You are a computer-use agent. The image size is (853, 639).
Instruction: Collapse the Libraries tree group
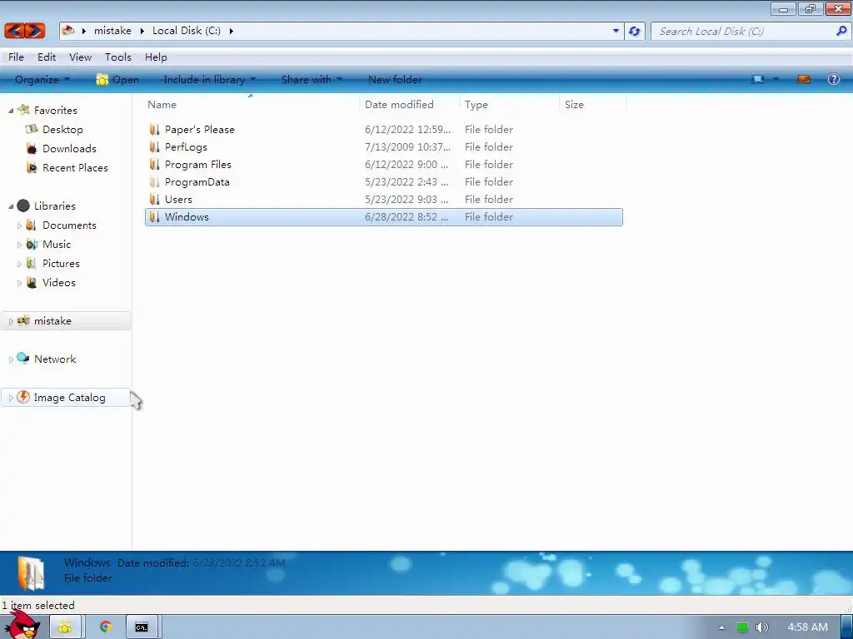tap(11, 206)
